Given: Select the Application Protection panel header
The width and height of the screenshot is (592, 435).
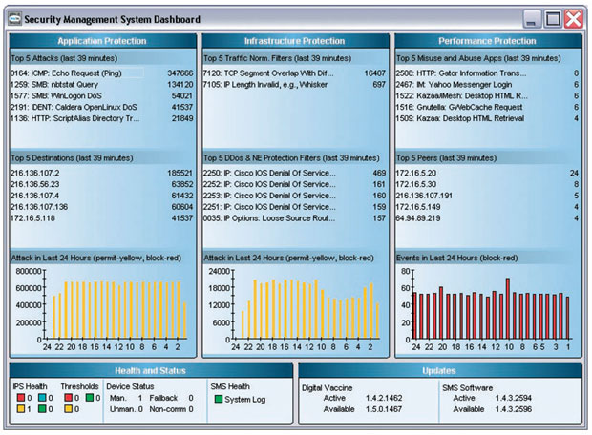Looking at the screenshot, I should tap(102, 41).
